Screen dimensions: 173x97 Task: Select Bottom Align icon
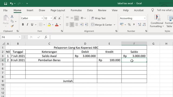point(76,18)
